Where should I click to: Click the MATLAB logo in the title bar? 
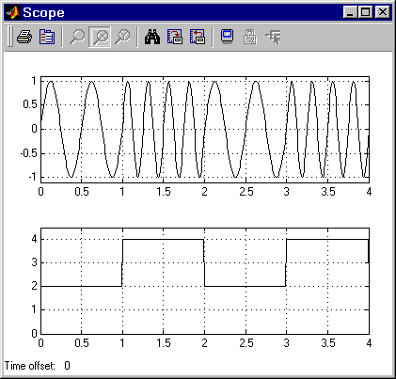pos(13,12)
